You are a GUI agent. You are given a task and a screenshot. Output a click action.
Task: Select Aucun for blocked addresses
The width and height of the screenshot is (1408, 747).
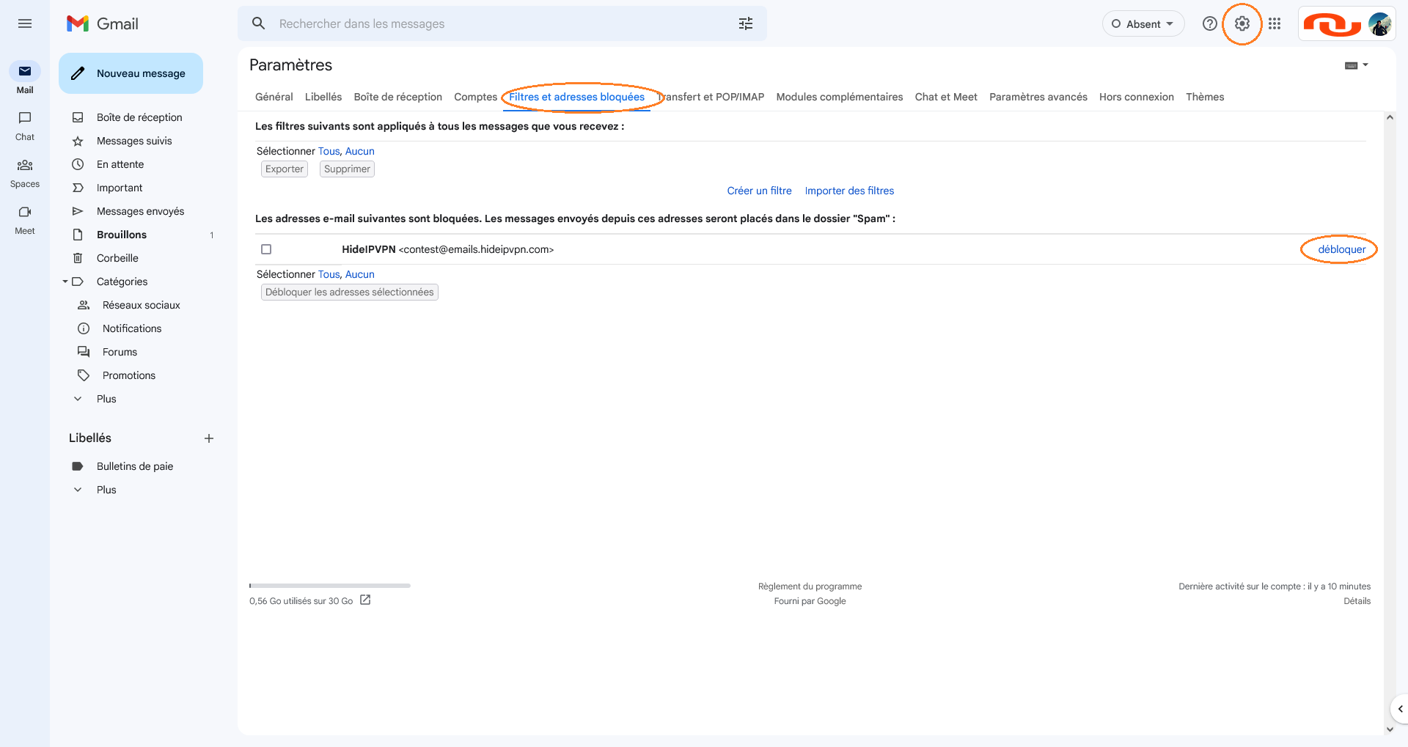tap(360, 274)
